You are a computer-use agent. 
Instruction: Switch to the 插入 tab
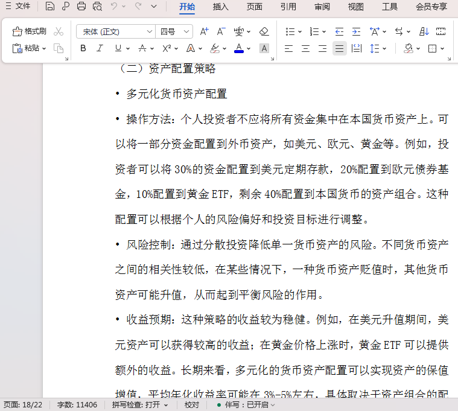tap(220, 7)
